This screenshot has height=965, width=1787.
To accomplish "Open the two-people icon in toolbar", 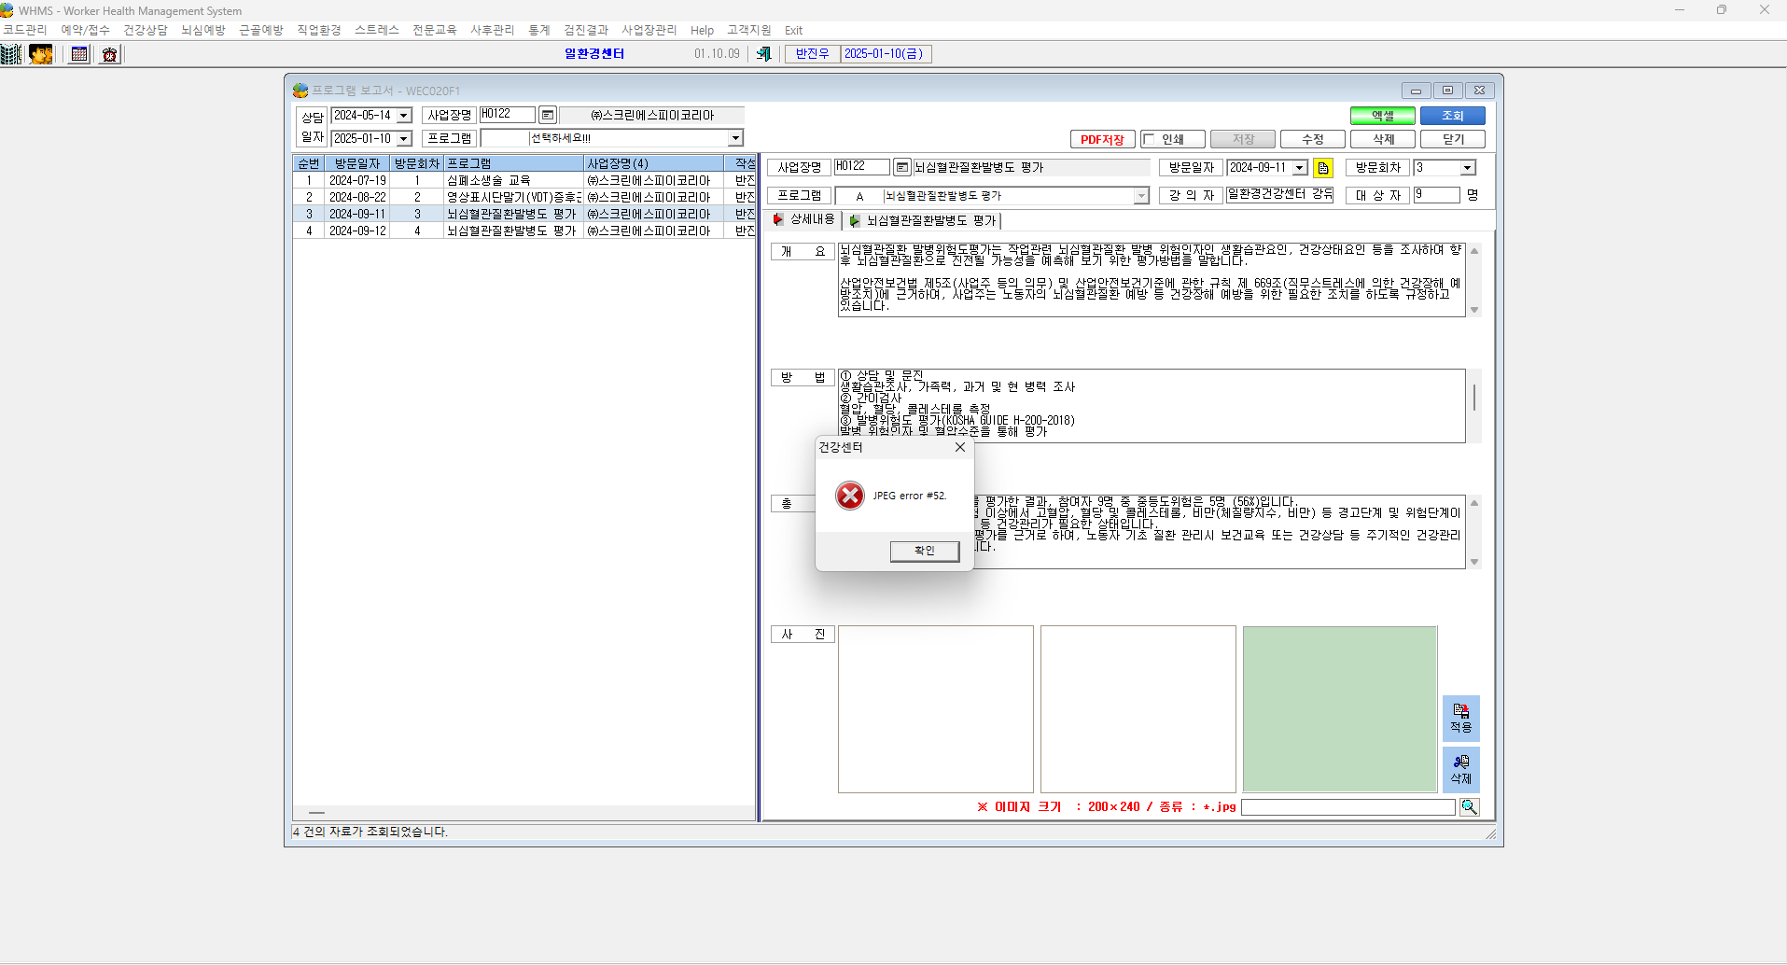I will [41, 54].
